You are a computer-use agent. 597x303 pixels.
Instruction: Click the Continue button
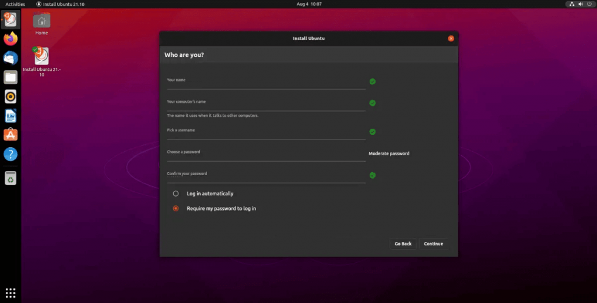pos(433,244)
